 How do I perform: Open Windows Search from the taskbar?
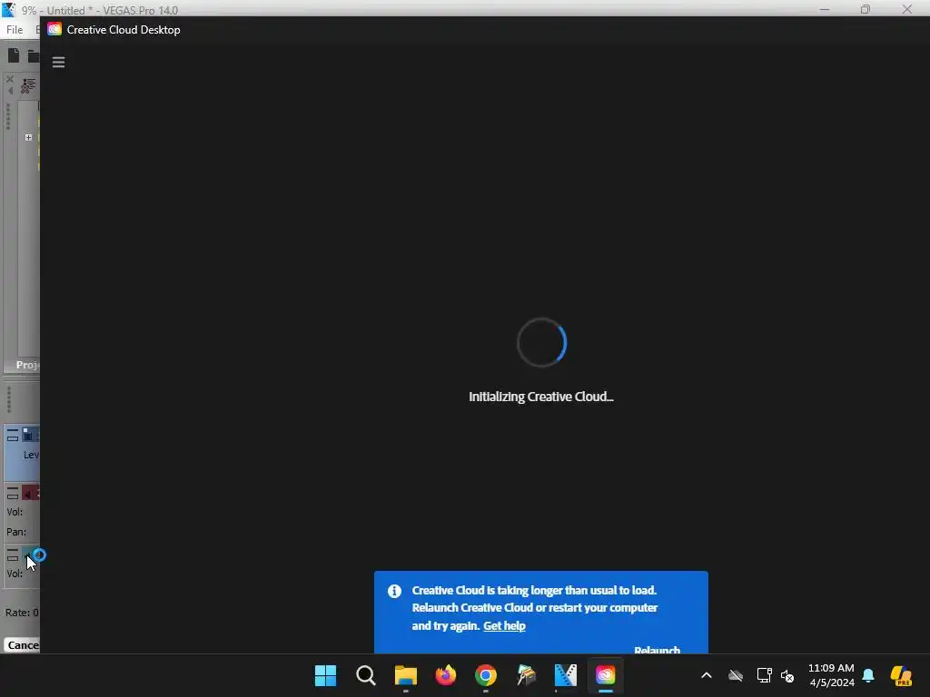pos(366,675)
